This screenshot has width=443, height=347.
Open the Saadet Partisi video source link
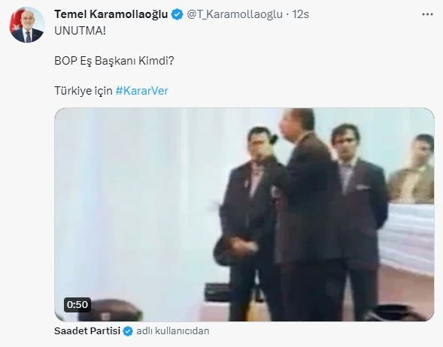(87, 330)
